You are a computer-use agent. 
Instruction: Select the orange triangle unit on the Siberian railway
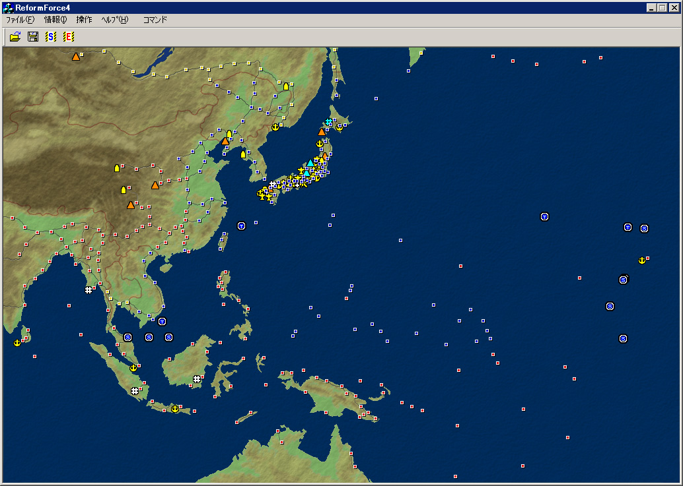(x=76, y=57)
